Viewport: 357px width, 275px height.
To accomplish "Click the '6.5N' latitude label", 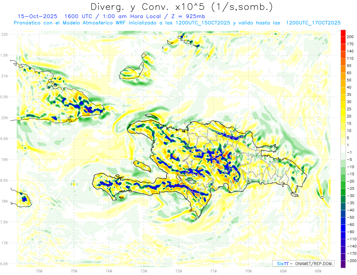I will coord(4,264).
